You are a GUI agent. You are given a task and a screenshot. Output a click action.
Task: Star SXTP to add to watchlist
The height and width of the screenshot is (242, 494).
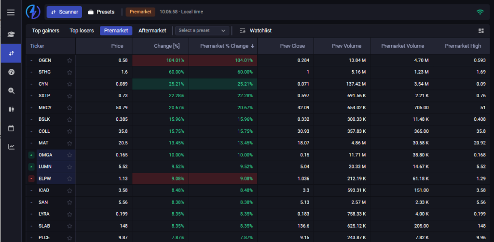point(69,96)
